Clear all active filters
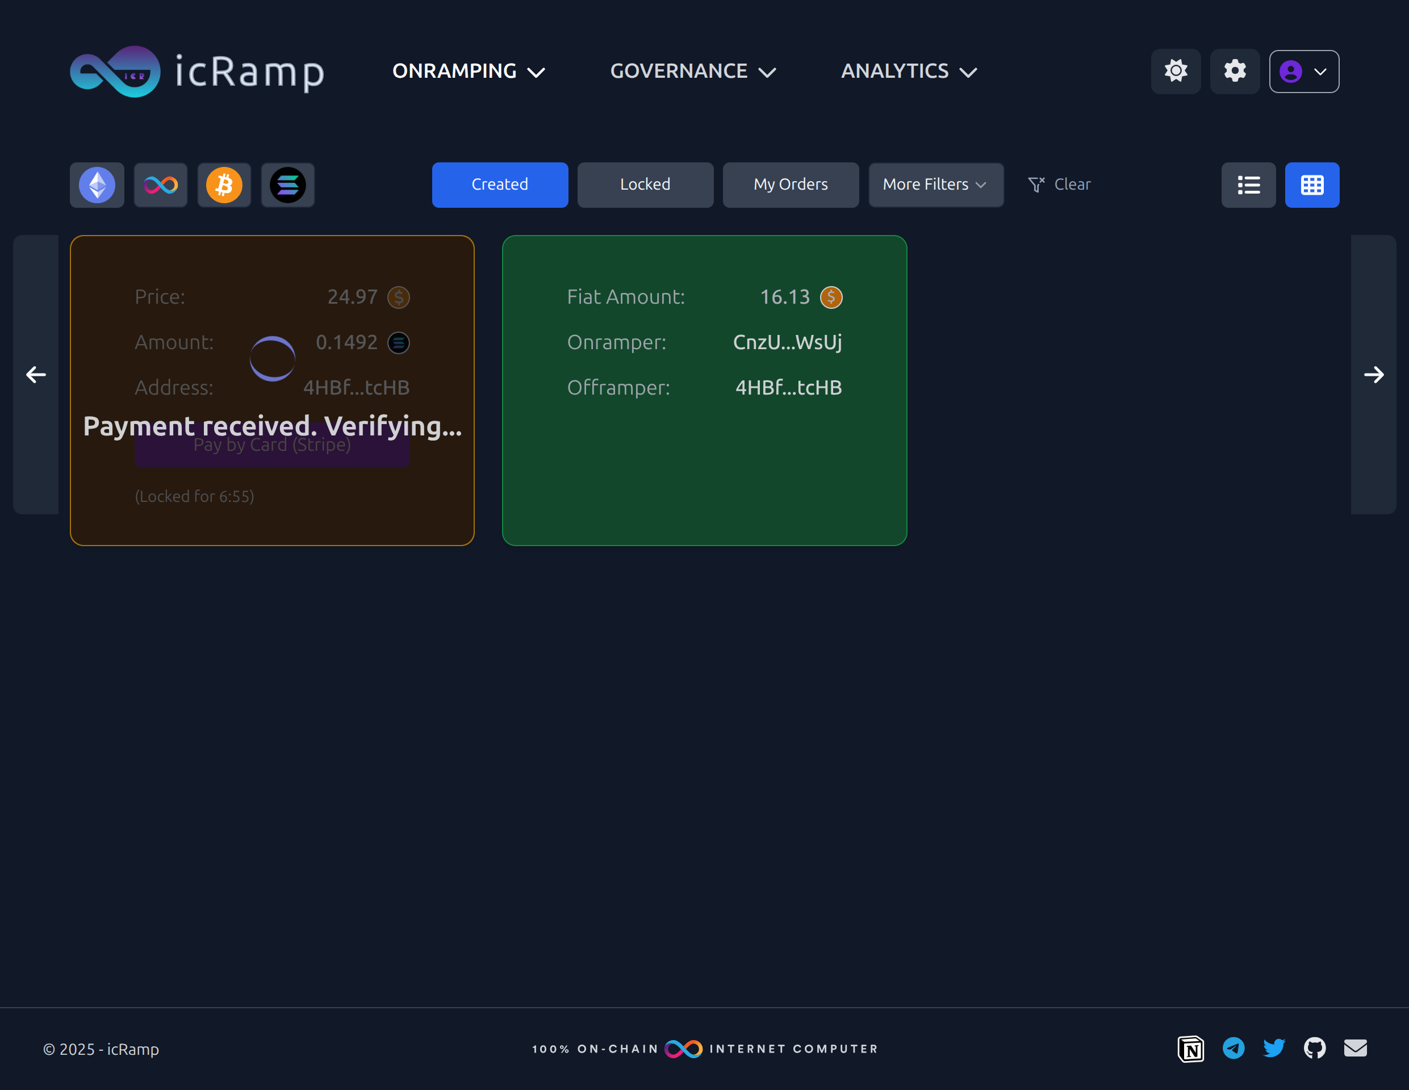The height and width of the screenshot is (1090, 1409). pos(1059,185)
